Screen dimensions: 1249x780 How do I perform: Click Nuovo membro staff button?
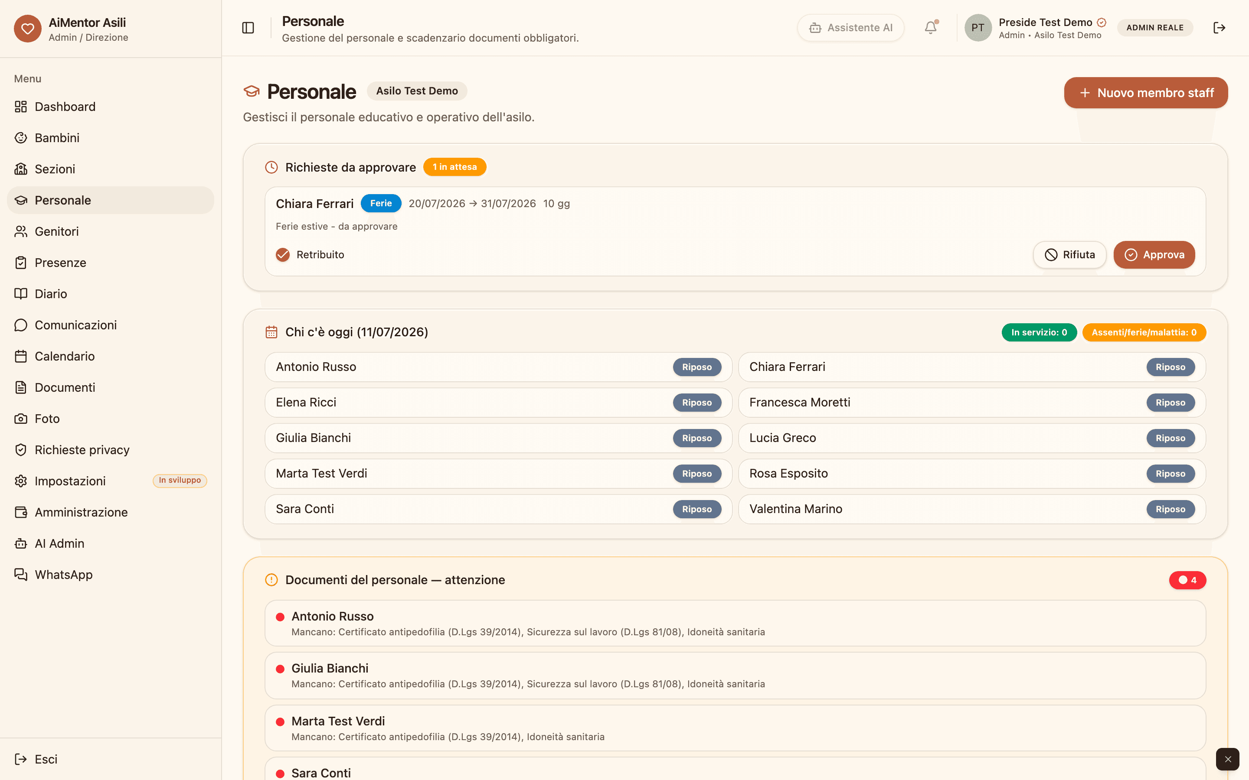pyautogui.click(x=1146, y=93)
